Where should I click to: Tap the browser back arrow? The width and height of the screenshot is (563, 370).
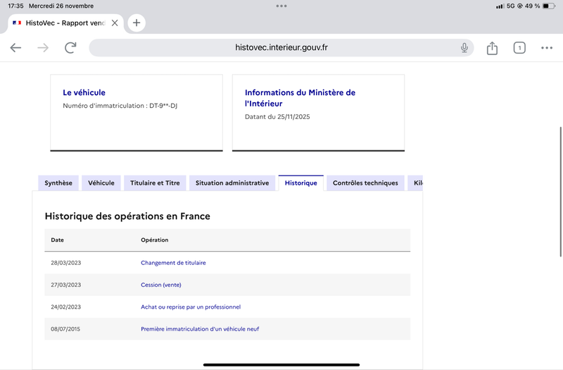click(x=15, y=48)
